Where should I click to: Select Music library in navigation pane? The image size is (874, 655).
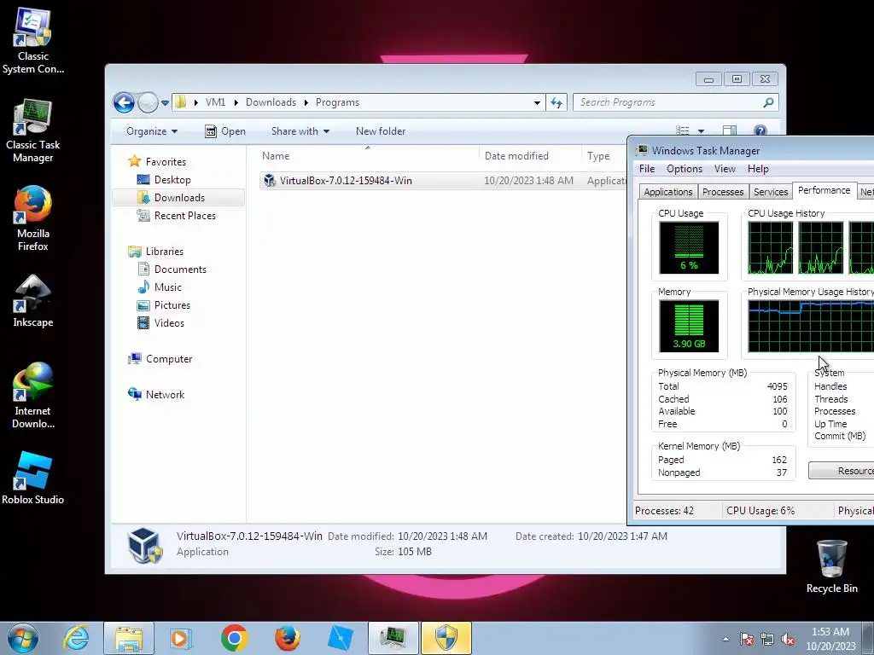168,287
